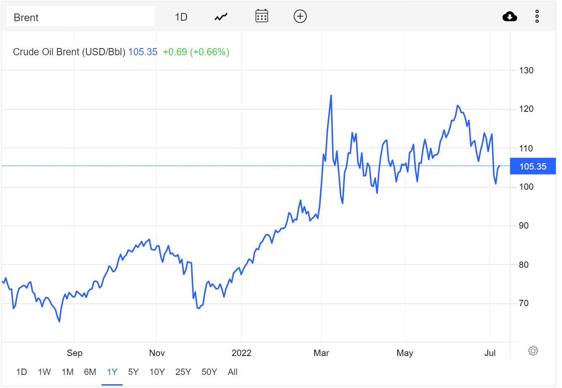The image size is (562, 388).
Task: Click the +0.69 (+0.66%) change value
Action: (x=196, y=52)
